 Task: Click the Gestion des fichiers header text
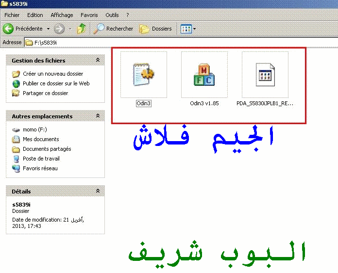38,61
